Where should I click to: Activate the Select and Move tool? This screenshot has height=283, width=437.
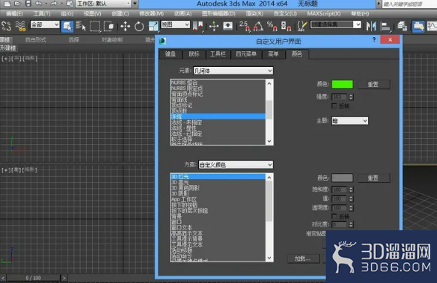coord(125,27)
